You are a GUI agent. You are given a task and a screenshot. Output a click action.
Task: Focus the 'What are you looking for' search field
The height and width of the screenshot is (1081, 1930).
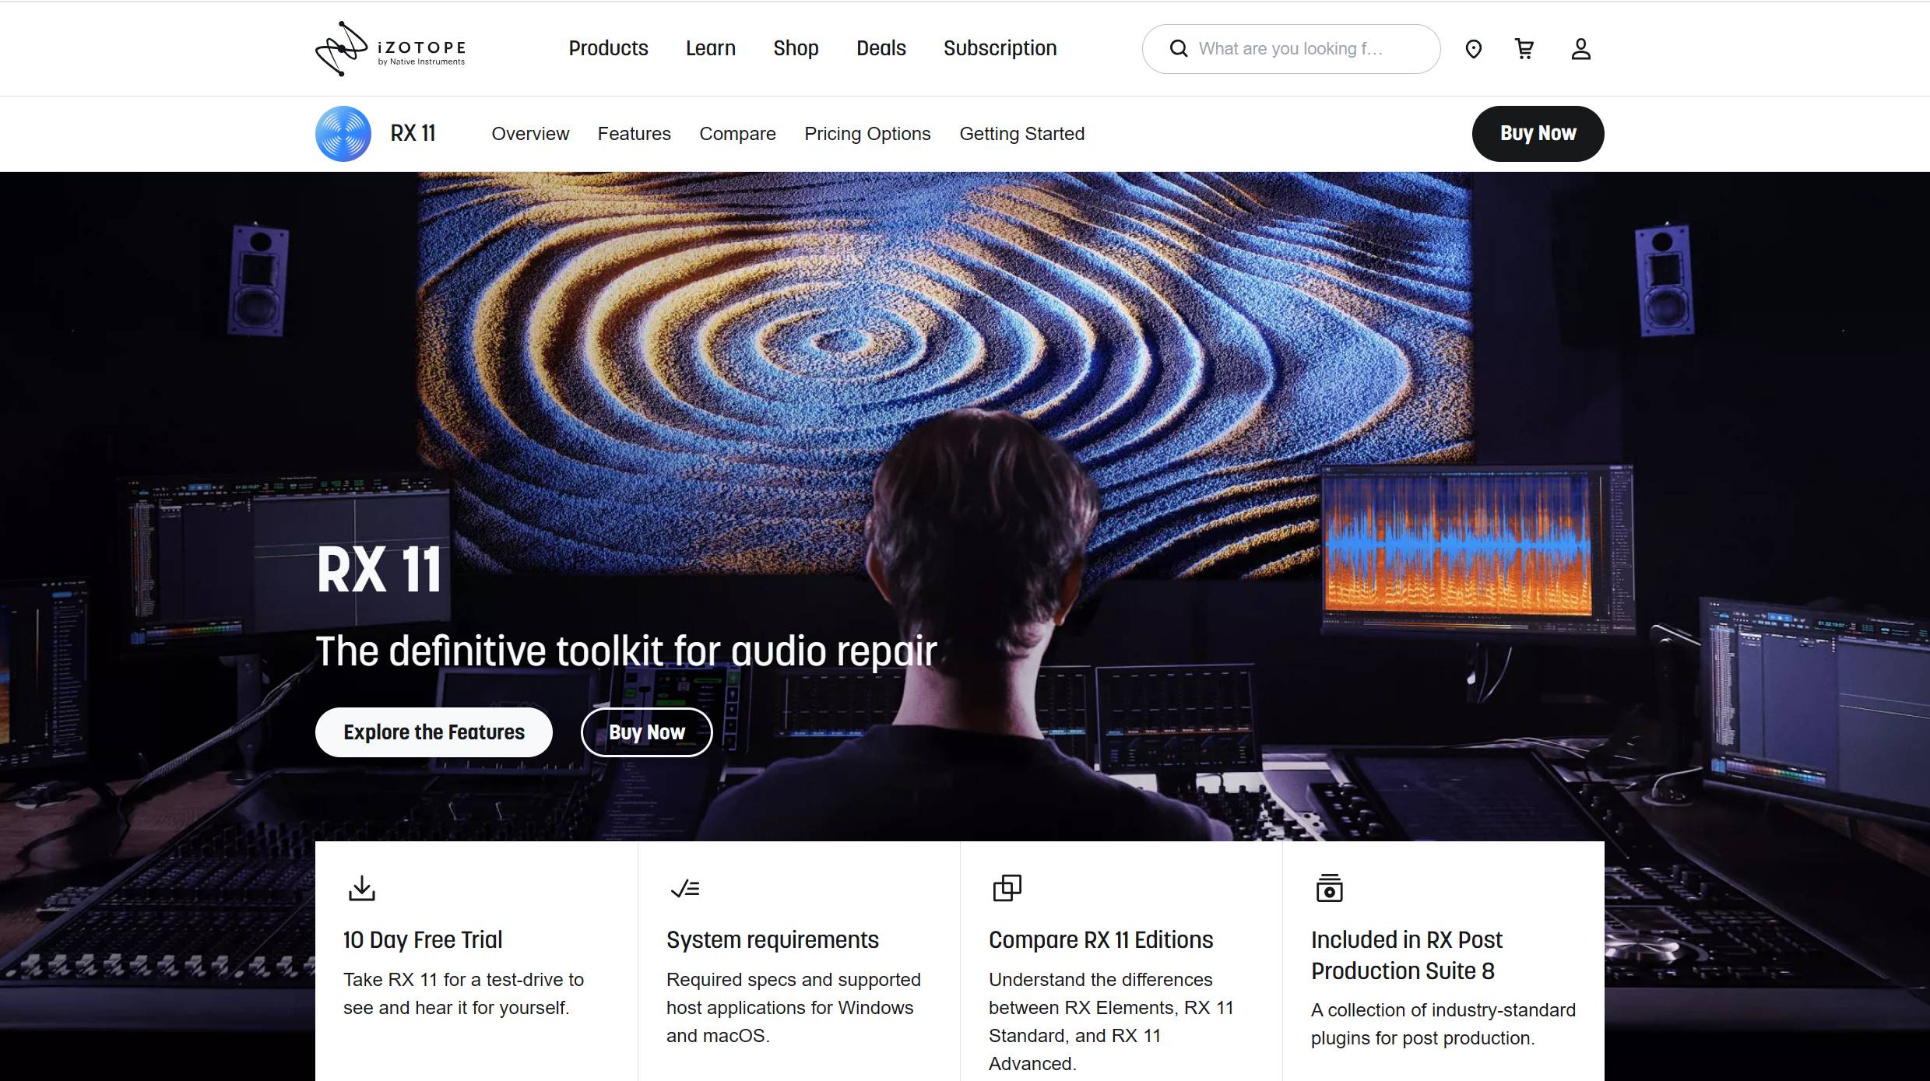pos(1291,49)
